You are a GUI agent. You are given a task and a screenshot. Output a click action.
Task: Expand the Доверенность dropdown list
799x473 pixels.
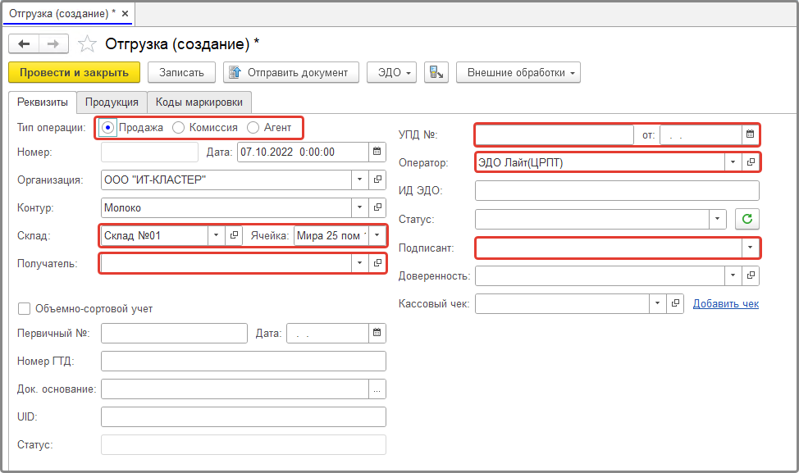pos(733,275)
